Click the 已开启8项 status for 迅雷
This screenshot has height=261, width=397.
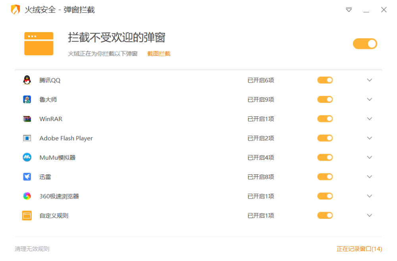261,177
